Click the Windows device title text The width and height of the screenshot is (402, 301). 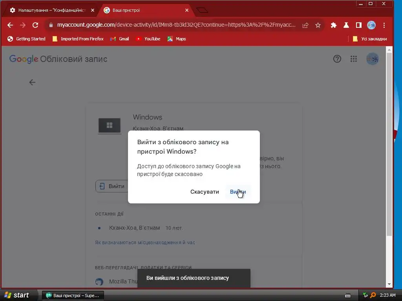[x=148, y=117]
